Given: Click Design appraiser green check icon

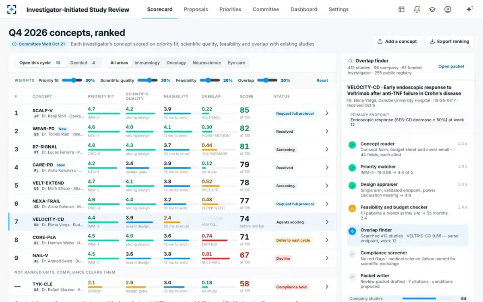Looking at the screenshot, I should tap(352, 186).
